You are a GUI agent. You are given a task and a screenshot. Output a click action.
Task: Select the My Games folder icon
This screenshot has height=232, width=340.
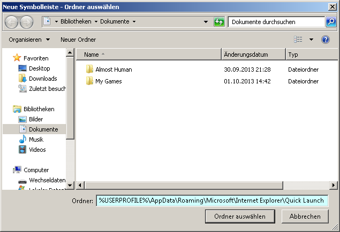pos(89,81)
